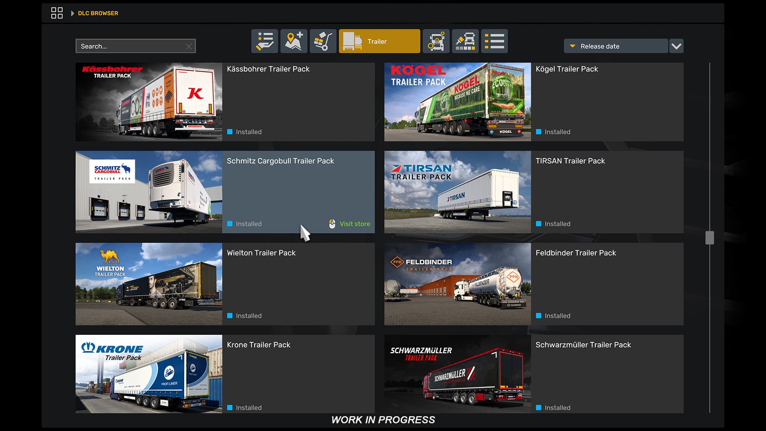This screenshot has height=431, width=766.
Task: Toggle Installed indicator on Kässbohrer Trailer Pack
Action: 230,132
